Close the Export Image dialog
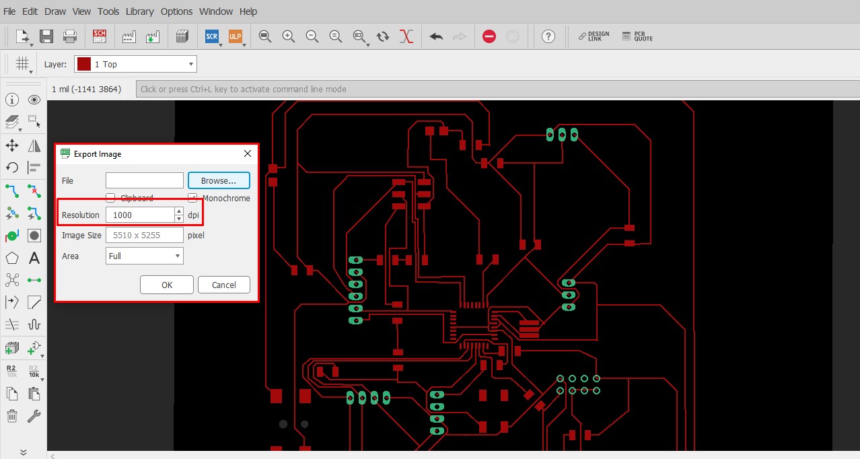Screen dimensions: 860x459 [x=248, y=153]
